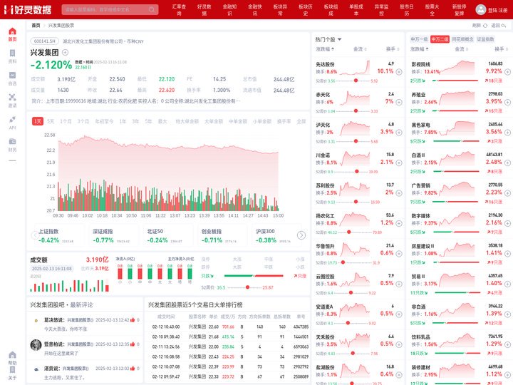Viewport: 513px width, 385px height.
Task: Click the plus icon for 影视院线
Action: tap(507, 72)
